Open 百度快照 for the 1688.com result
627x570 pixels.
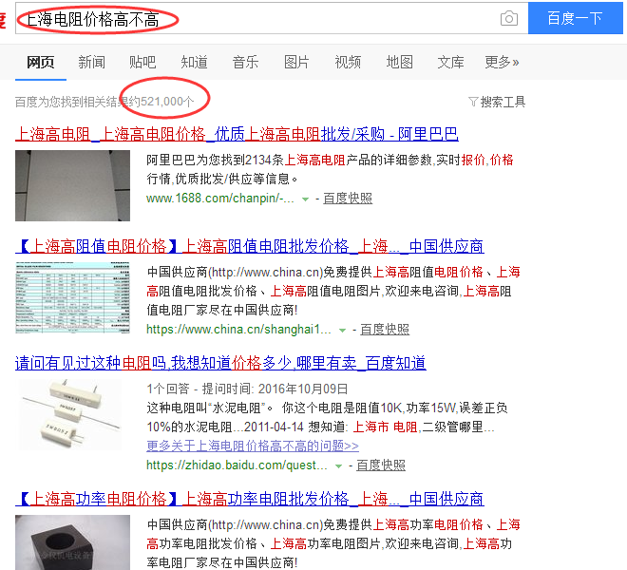[x=348, y=199]
